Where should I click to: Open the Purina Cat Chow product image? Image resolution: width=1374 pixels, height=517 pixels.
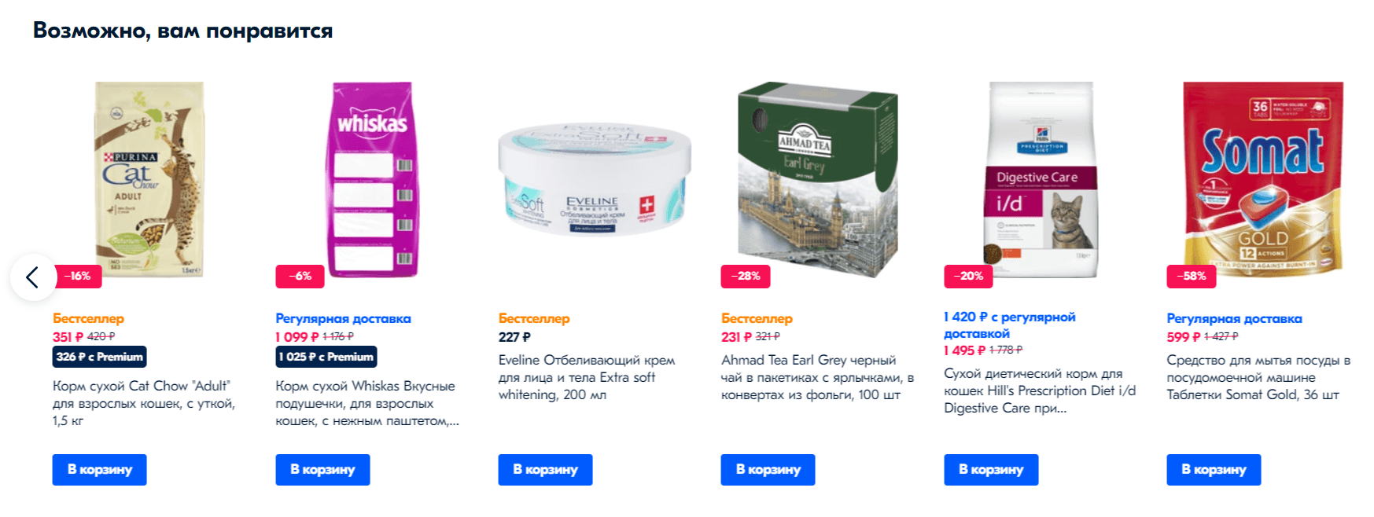click(149, 179)
